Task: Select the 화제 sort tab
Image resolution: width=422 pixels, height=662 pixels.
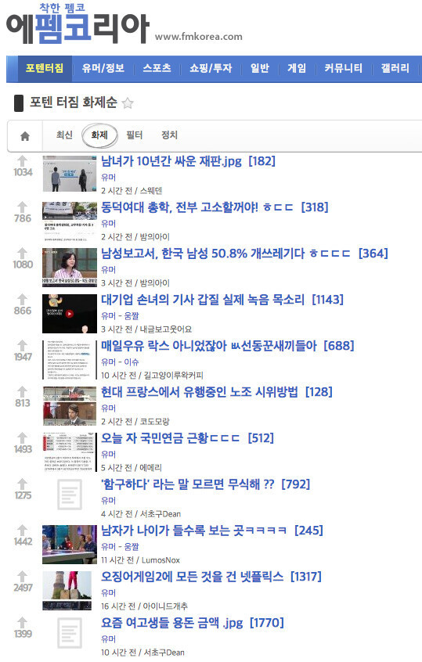Action: [x=99, y=135]
